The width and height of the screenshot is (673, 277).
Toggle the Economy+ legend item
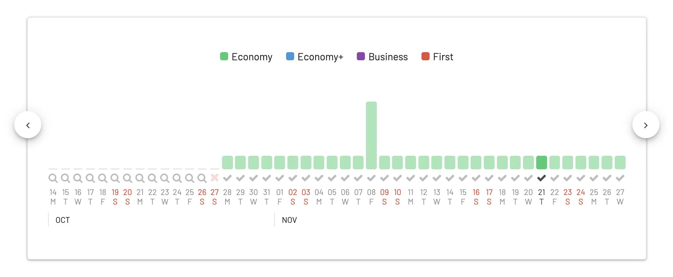[315, 57]
